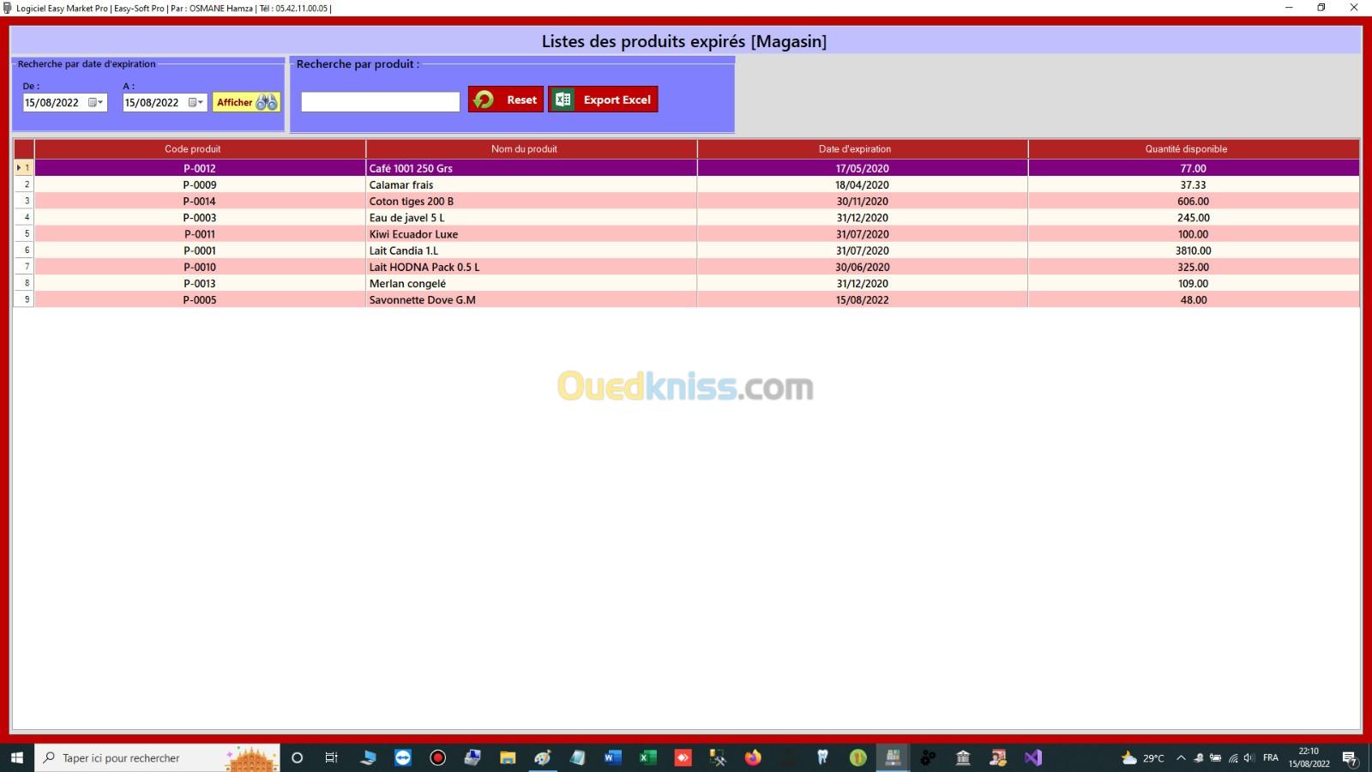
Task: Sort by Date d'expiration column header
Action: point(854,149)
